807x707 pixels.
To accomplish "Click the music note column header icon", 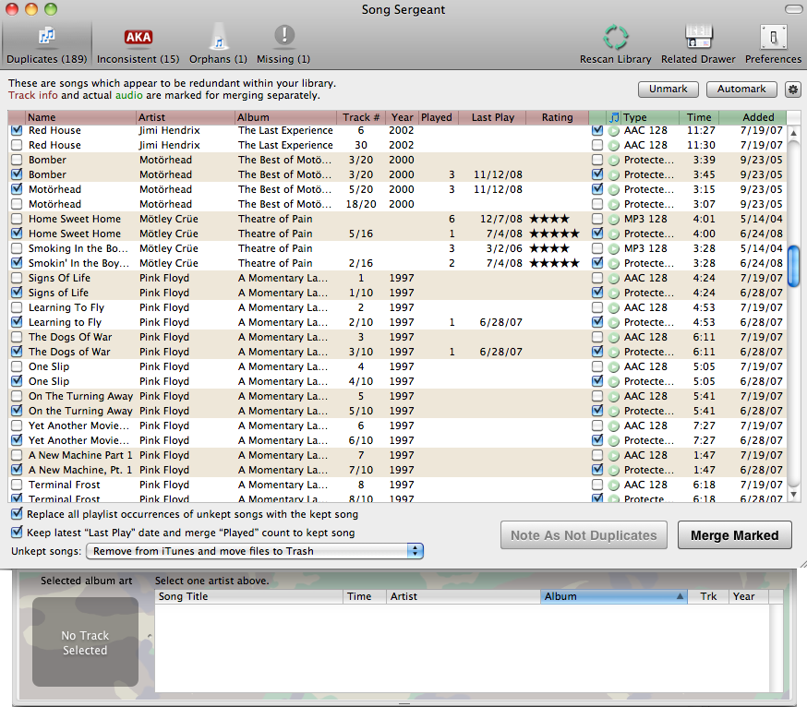I will point(613,117).
